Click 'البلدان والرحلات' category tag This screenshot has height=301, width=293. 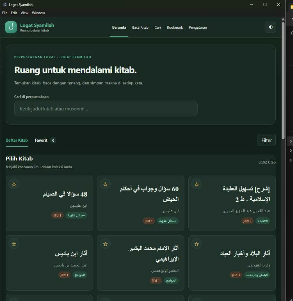[257, 275]
